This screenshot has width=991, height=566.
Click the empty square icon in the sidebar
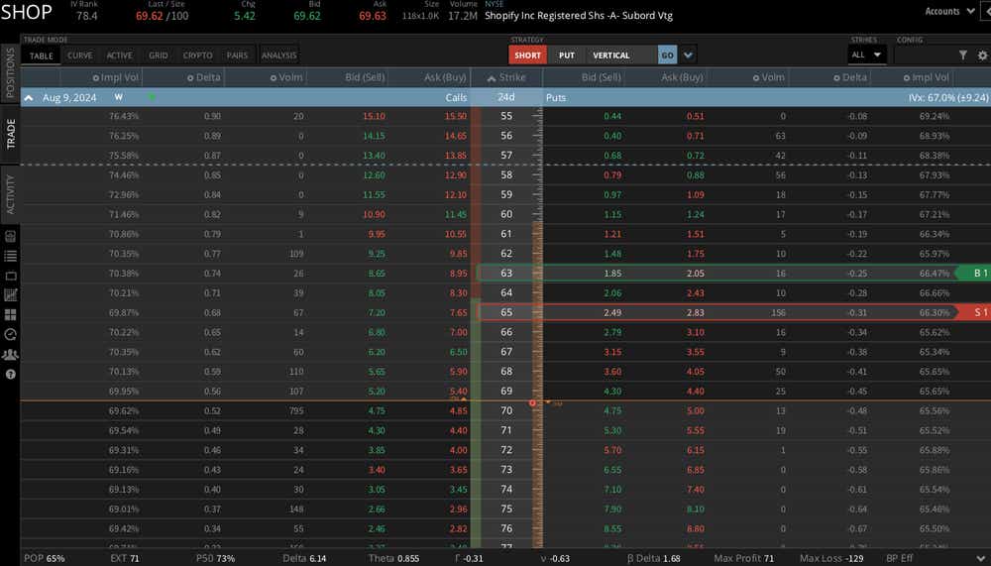(10, 276)
